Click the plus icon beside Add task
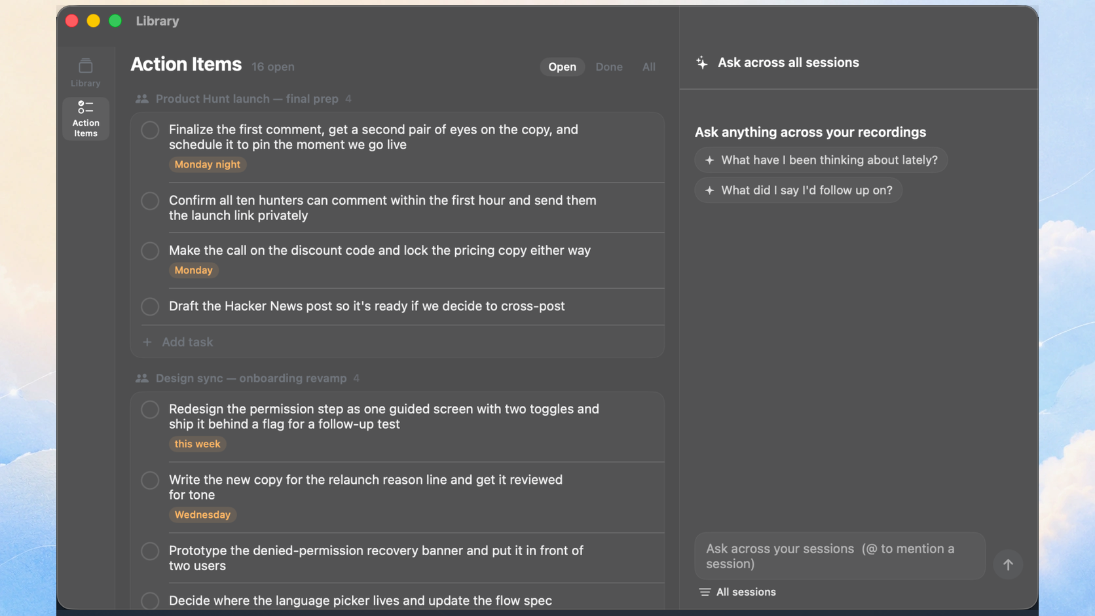This screenshot has height=616, width=1095. pyautogui.click(x=147, y=342)
